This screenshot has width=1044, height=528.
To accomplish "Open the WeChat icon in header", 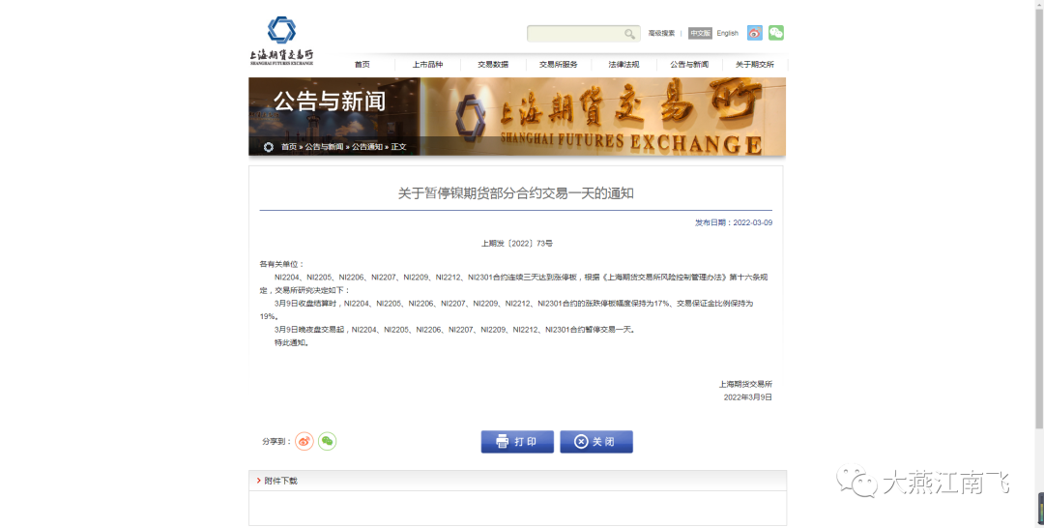I will (775, 33).
